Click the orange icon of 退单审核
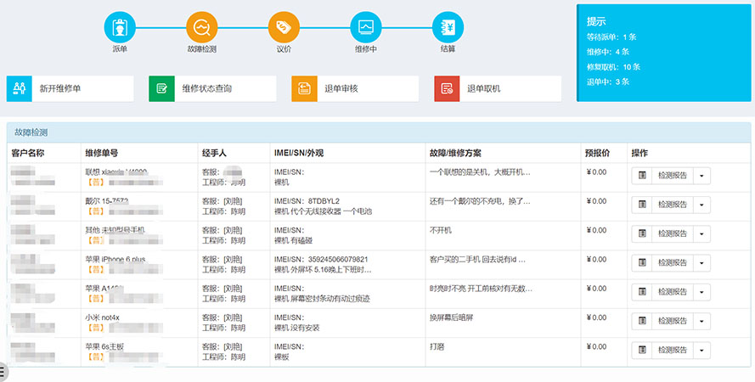The height and width of the screenshot is (382, 755). 304,88
